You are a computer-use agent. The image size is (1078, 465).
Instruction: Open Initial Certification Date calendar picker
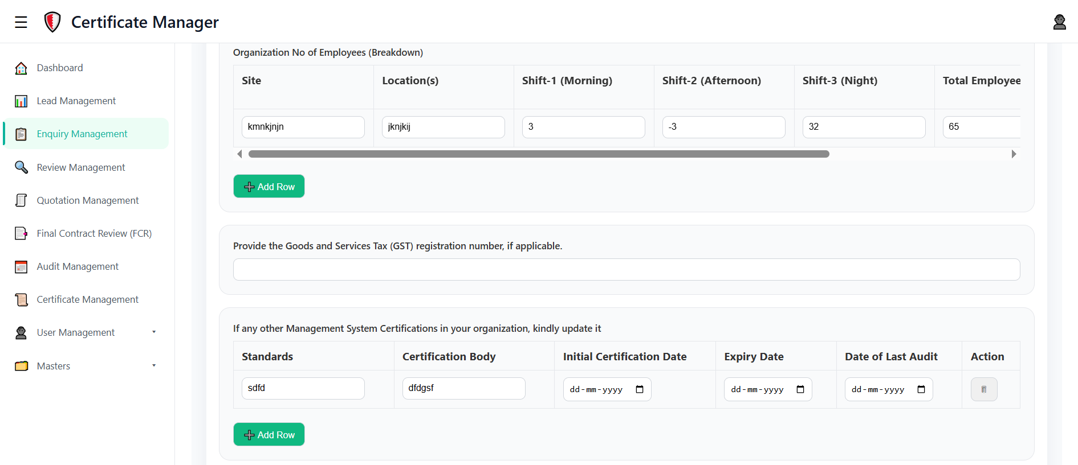coord(640,389)
